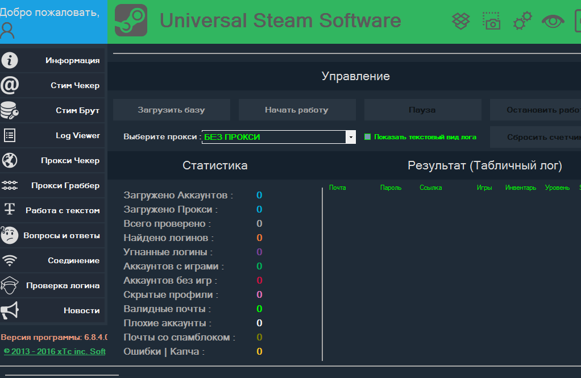The height and width of the screenshot is (378, 581).
Task: Open Работа с текстом
Action: coord(52,210)
